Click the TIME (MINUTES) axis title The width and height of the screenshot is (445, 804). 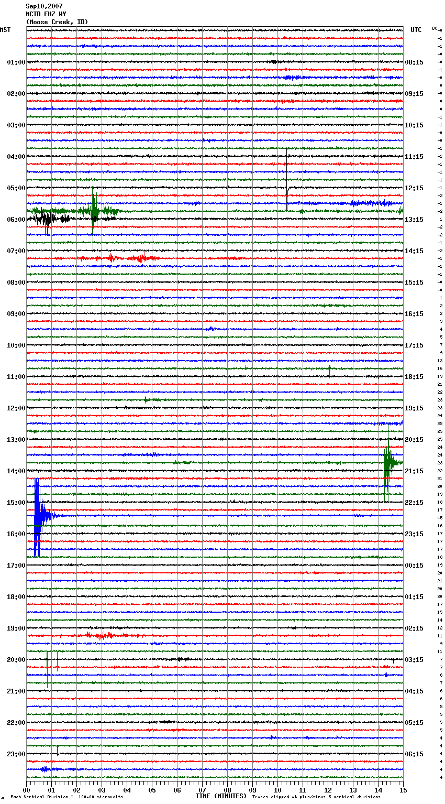221,796
